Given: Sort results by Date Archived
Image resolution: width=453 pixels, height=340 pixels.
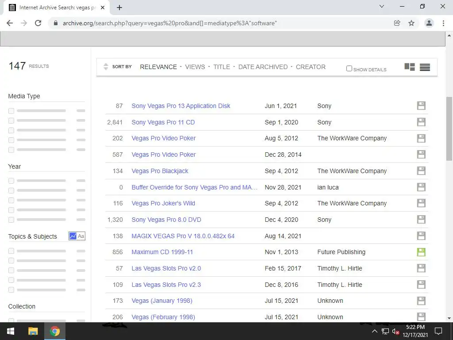Looking at the screenshot, I should pyautogui.click(x=263, y=67).
